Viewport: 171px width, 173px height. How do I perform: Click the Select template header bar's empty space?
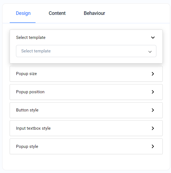(97, 38)
